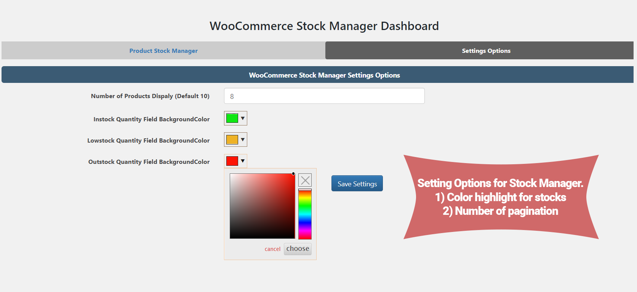Click the Instock Quantity Field BackgroundColor label
This screenshot has height=292, width=637.
click(152, 119)
